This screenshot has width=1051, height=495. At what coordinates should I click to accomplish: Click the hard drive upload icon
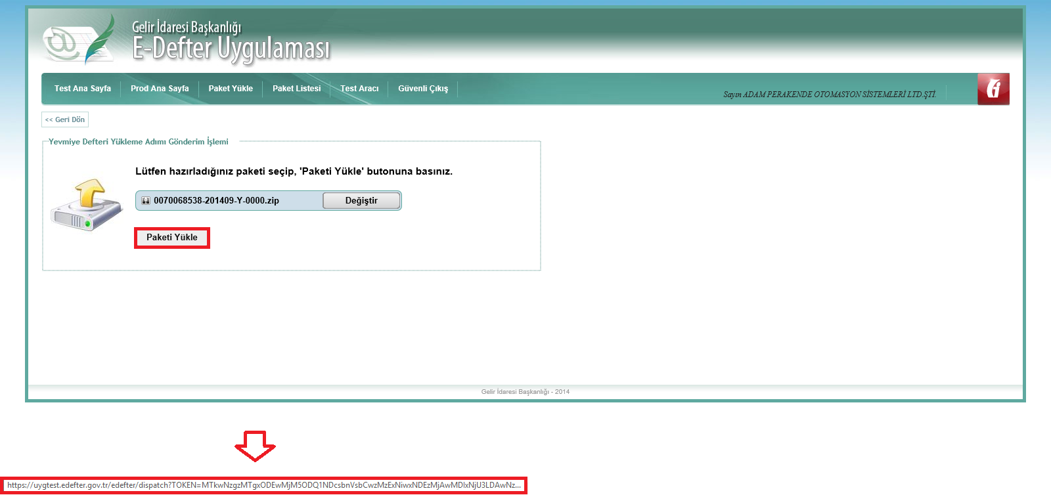87,204
